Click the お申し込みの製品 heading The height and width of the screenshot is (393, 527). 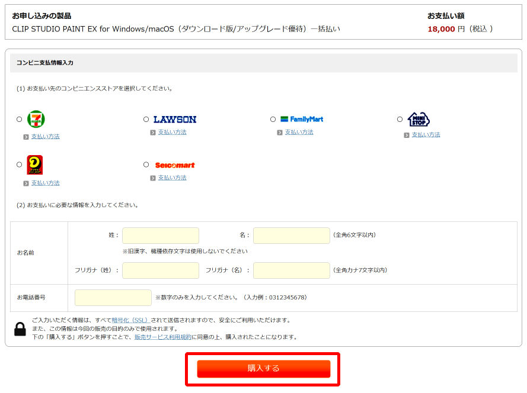coord(41,16)
